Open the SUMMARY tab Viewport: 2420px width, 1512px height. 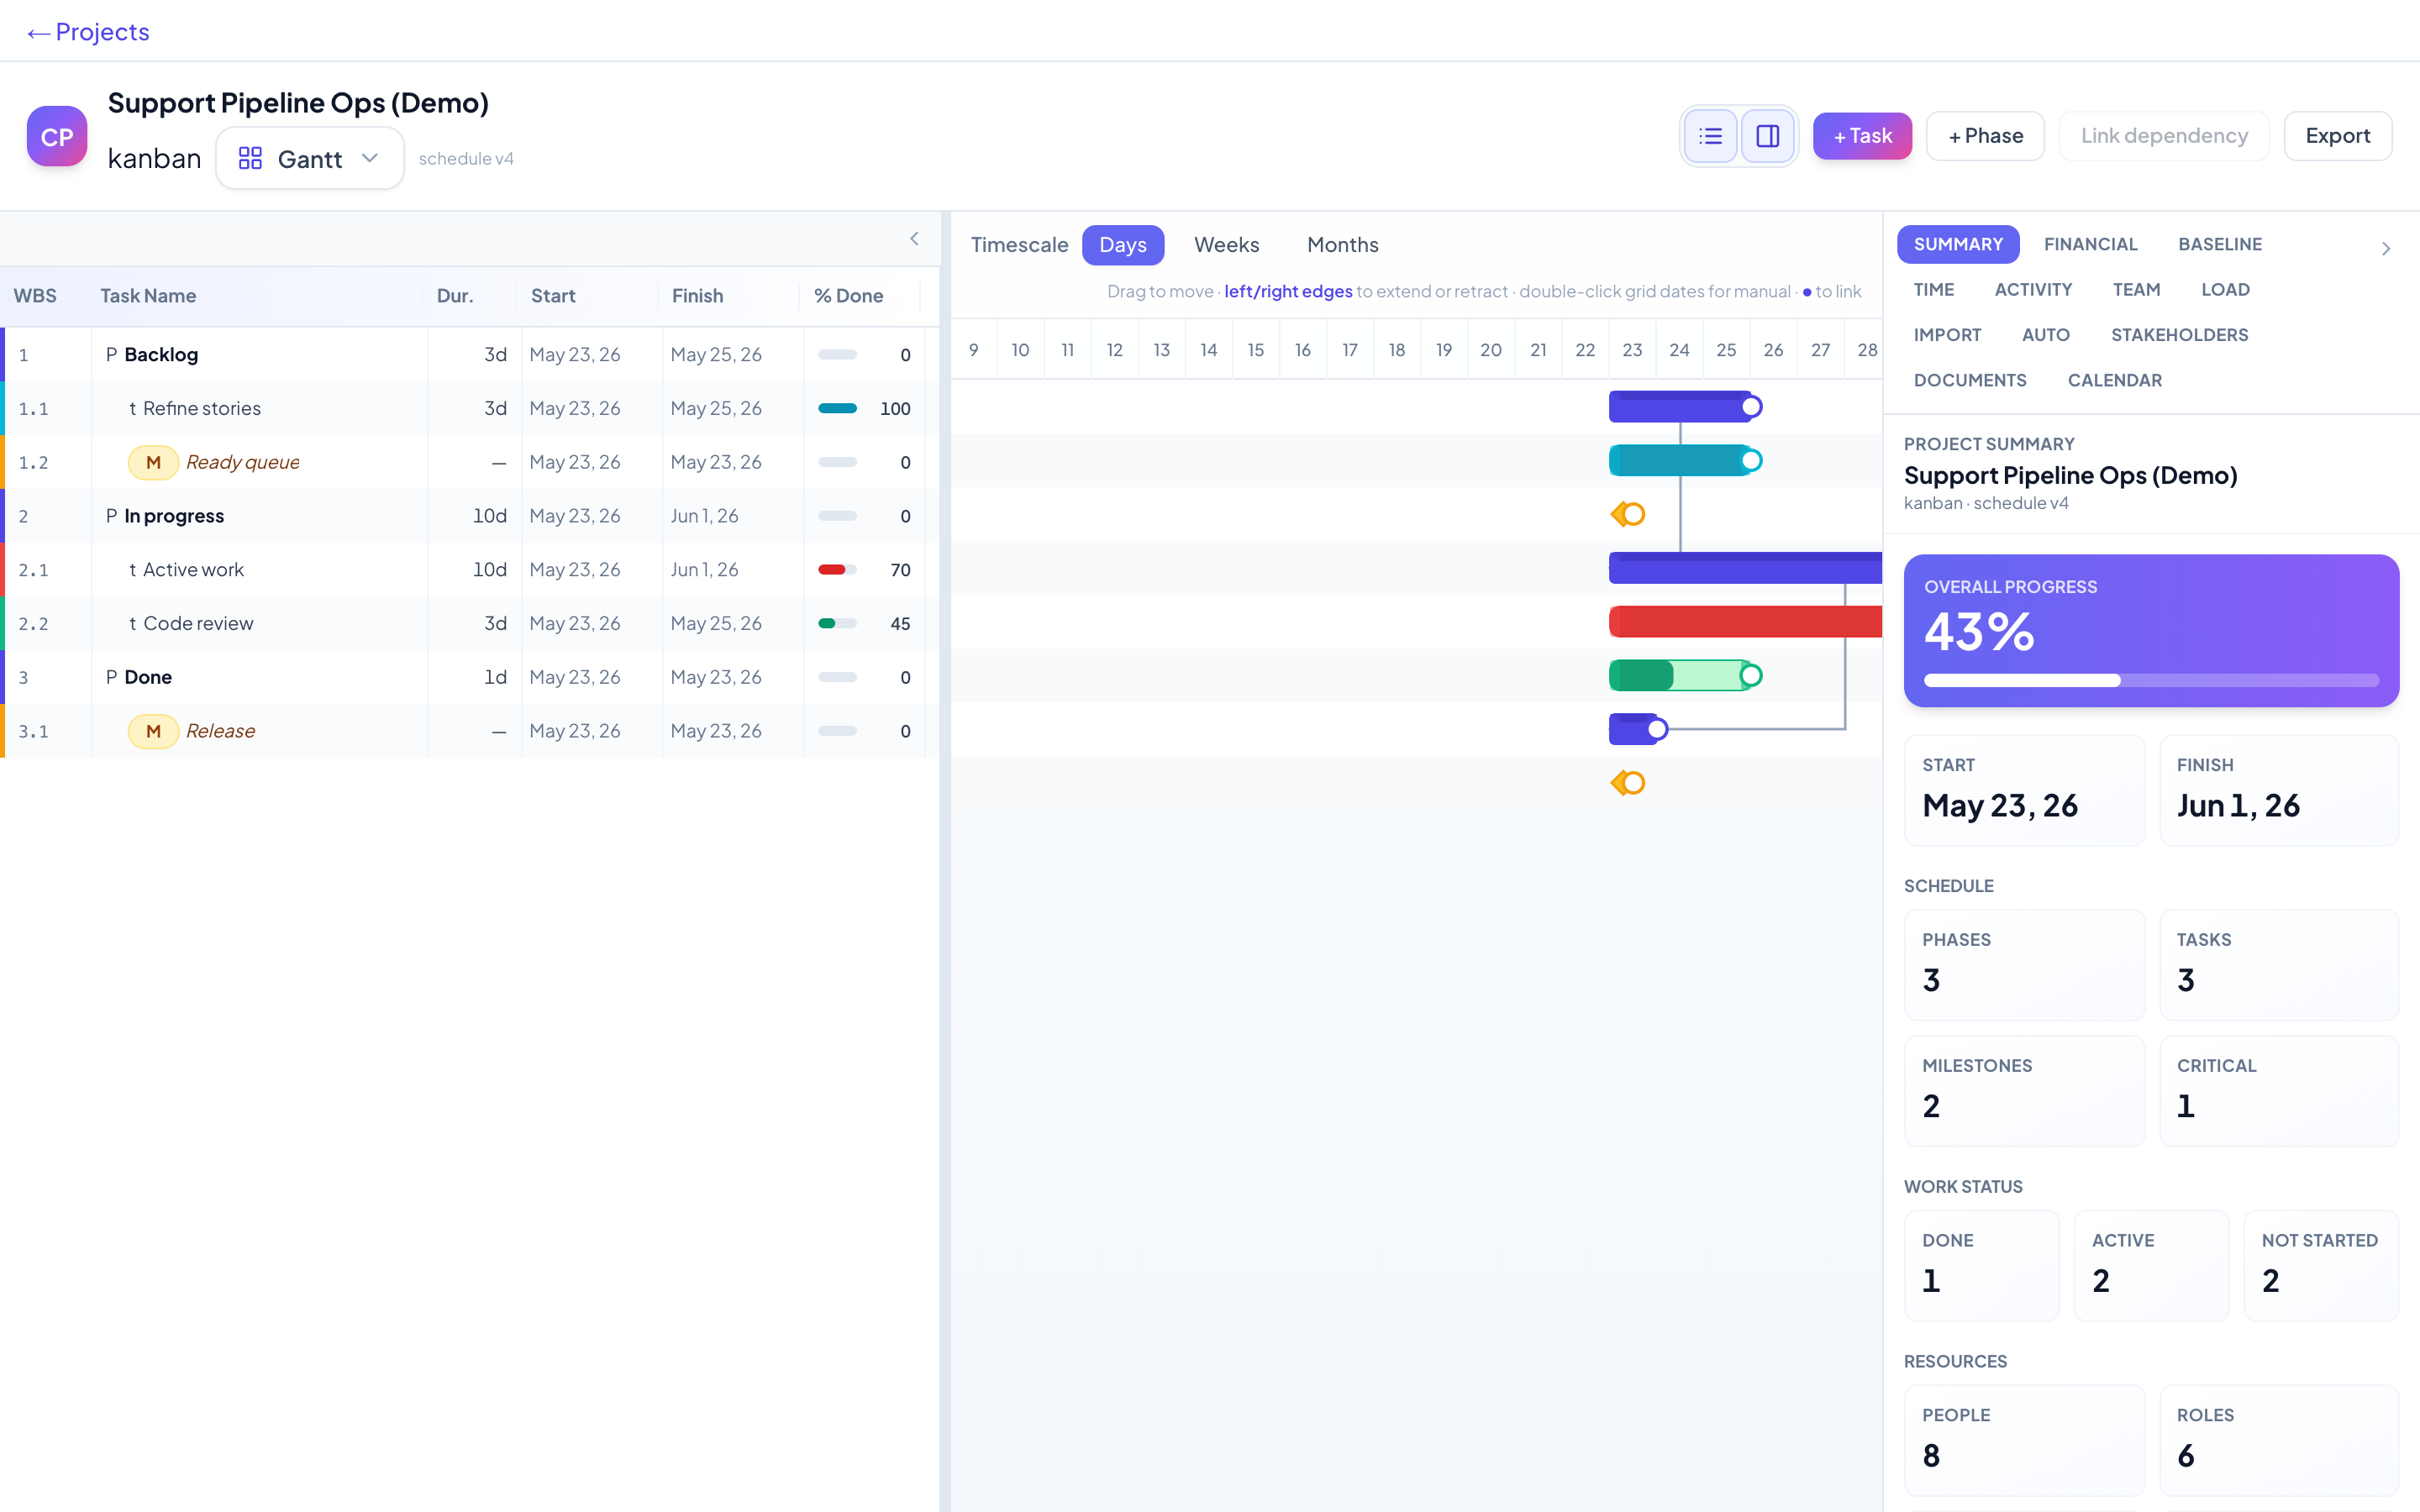click(1957, 244)
